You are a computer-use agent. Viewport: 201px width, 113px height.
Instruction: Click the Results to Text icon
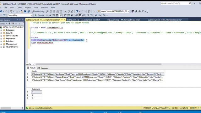(77, 15)
